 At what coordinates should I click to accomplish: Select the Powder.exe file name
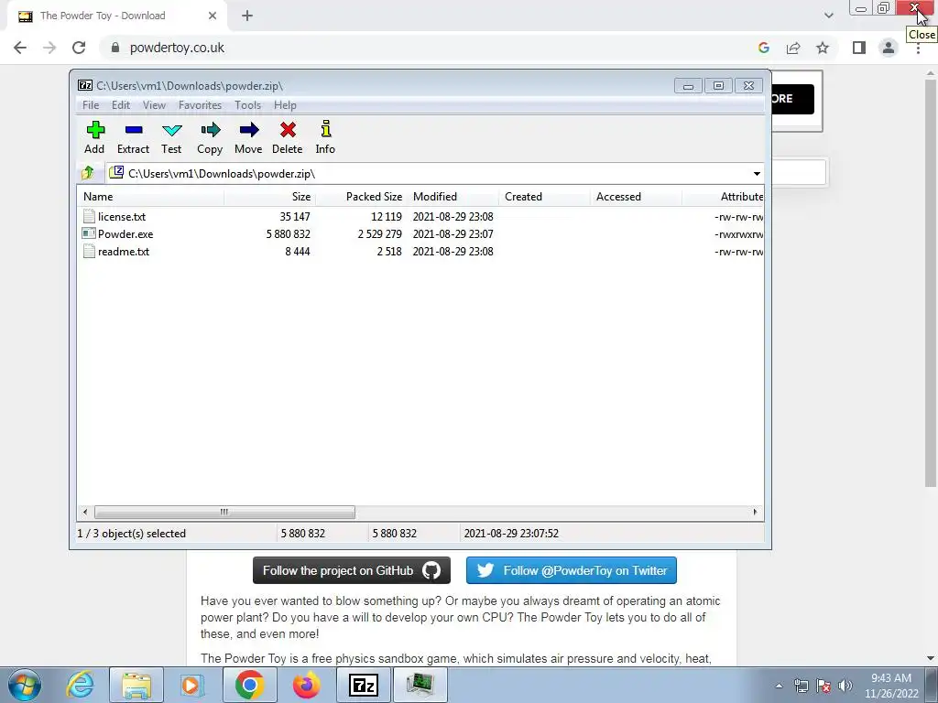(x=125, y=233)
